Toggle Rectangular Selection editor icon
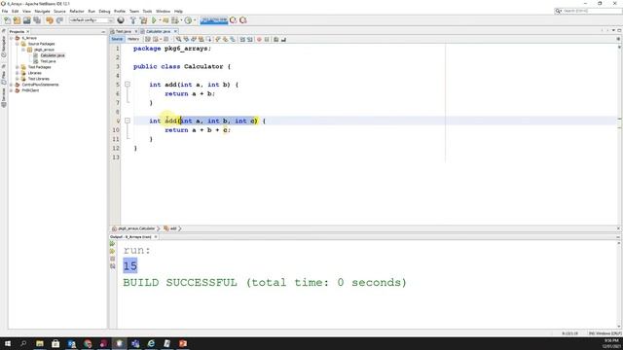 [x=208, y=39]
